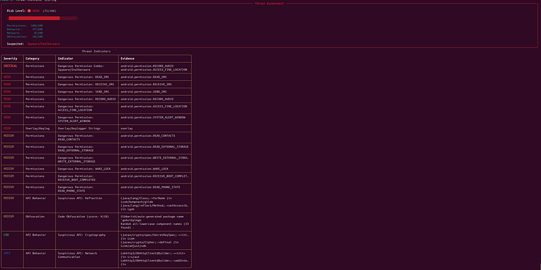Click "Code Obfuscation (score: 4/10)" indicator

pyautogui.click(x=83, y=217)
